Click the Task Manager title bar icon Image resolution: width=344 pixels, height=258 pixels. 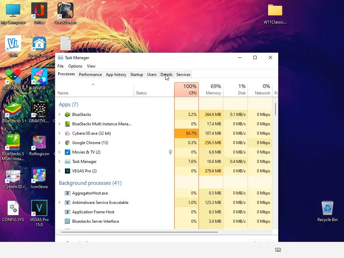(60, 58)
